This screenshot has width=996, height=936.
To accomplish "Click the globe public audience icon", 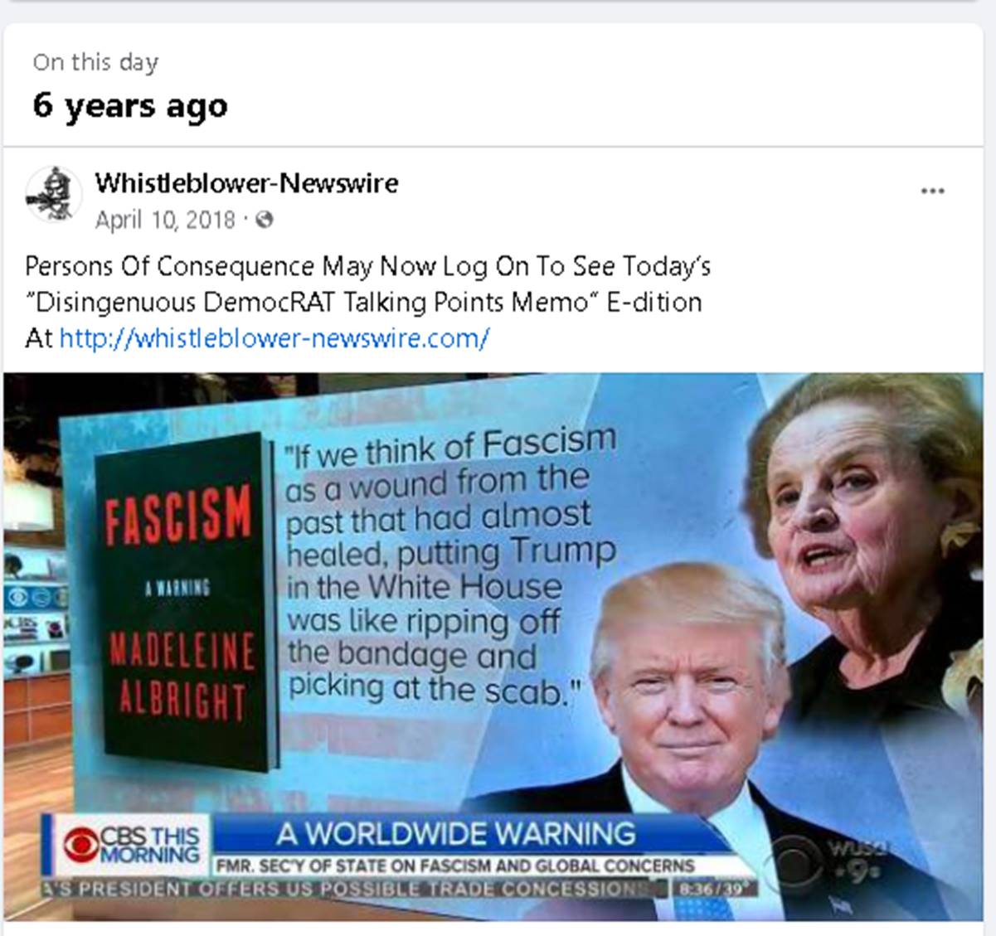I will pos(265,220).
